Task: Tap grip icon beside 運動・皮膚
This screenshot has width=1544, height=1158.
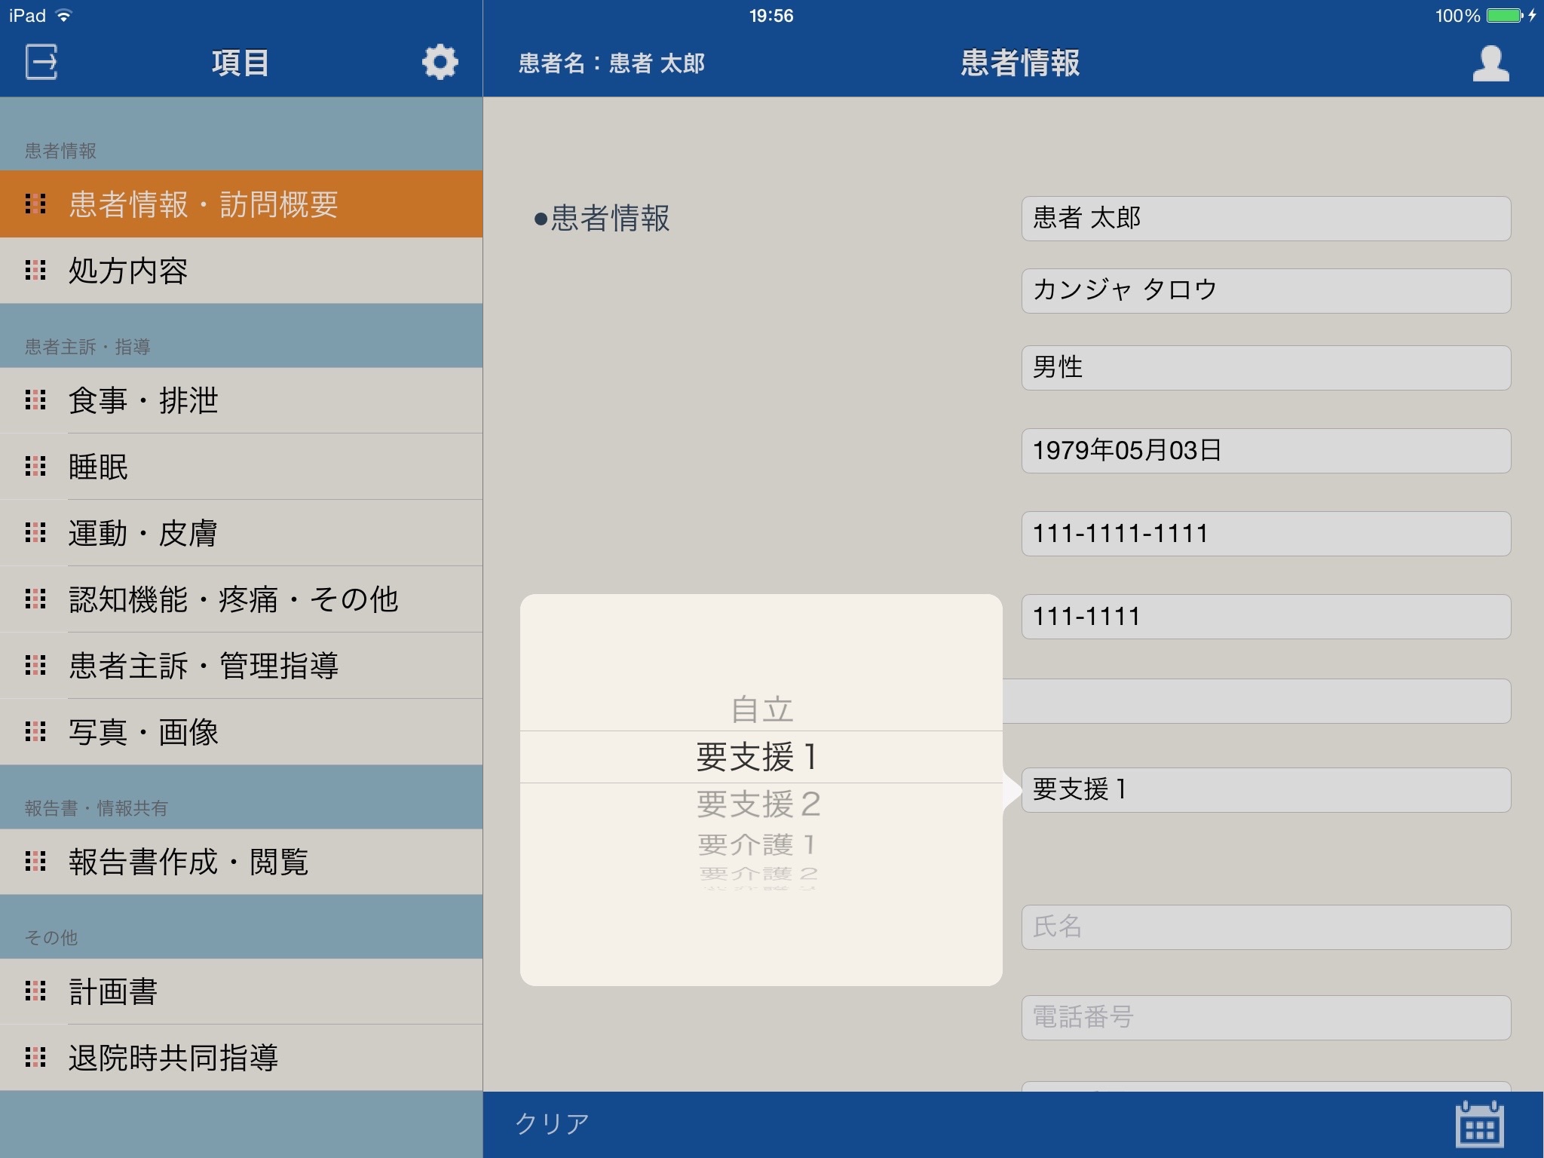Action: click(35, 532)
